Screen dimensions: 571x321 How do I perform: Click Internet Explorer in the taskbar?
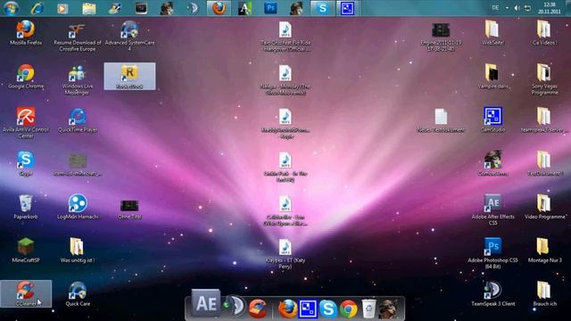37,8
